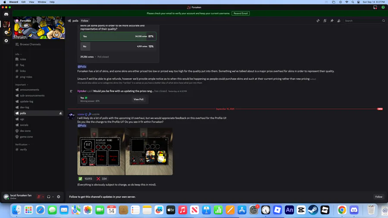The width and height of the screenshot is (388, 218).
Task: Click the red X reaction 334
Action: [x=102, y=178]
